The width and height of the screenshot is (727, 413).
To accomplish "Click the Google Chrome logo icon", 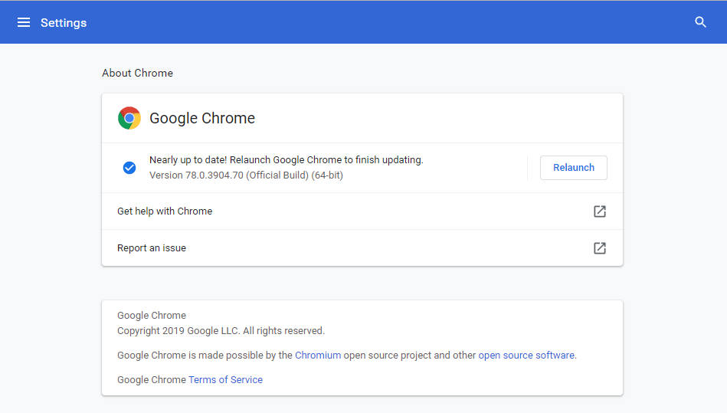I will (129, 118).
